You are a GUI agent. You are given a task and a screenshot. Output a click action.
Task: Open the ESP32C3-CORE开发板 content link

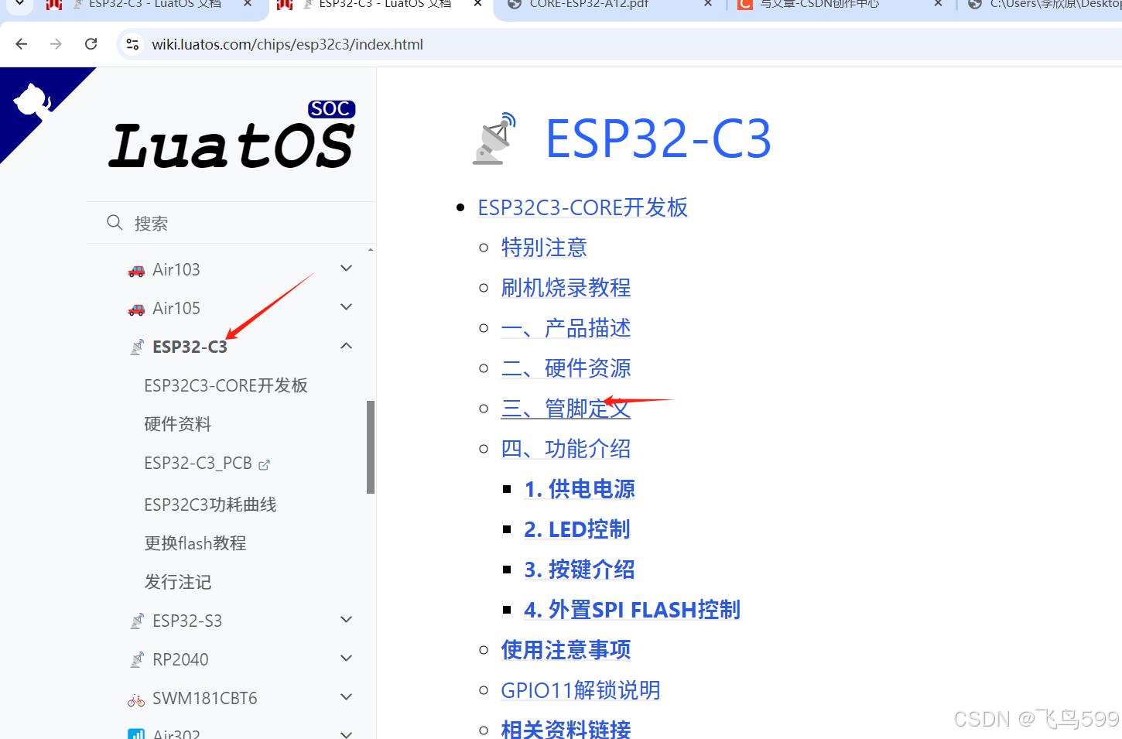click(x=583, y=207)
